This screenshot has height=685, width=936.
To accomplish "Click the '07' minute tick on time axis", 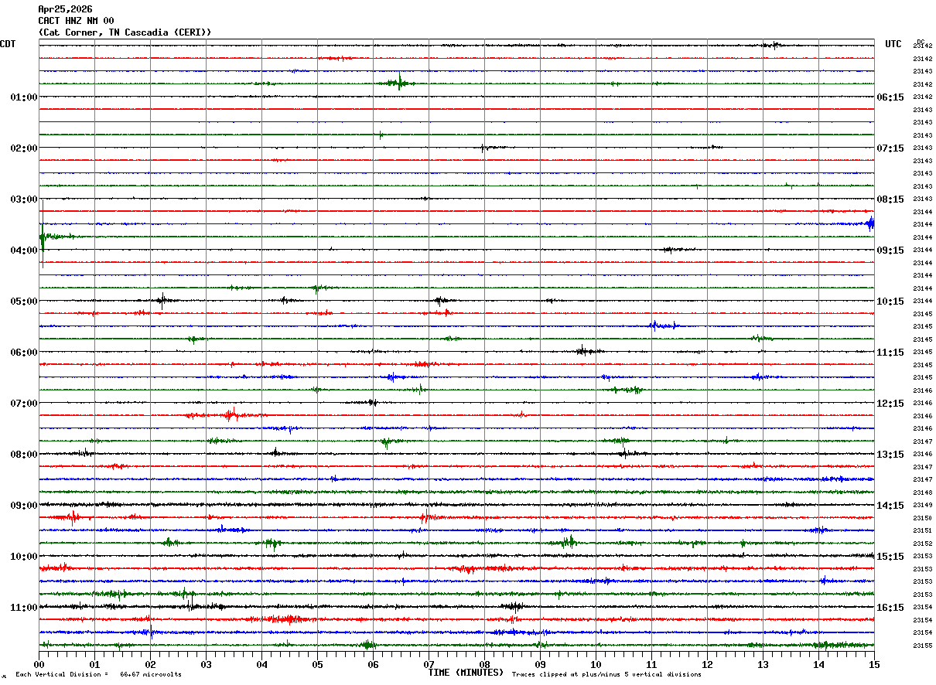I will (429, 664).
